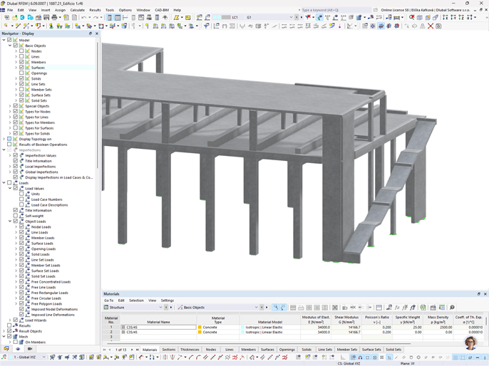
Task: Click the Open file folder icon
Action: coord(13,17)
